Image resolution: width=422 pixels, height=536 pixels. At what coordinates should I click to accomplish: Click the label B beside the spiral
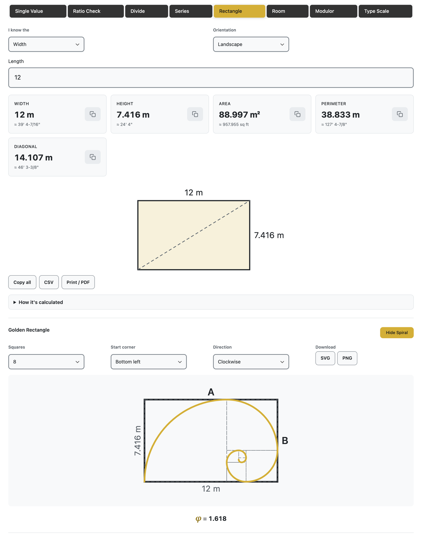coord(285,440)
